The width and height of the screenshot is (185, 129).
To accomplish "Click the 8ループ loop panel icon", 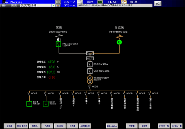I will pos(58,2).
